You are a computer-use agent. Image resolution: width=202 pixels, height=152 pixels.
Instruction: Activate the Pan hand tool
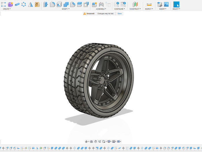pyautogui.click(x=96, y=142)
